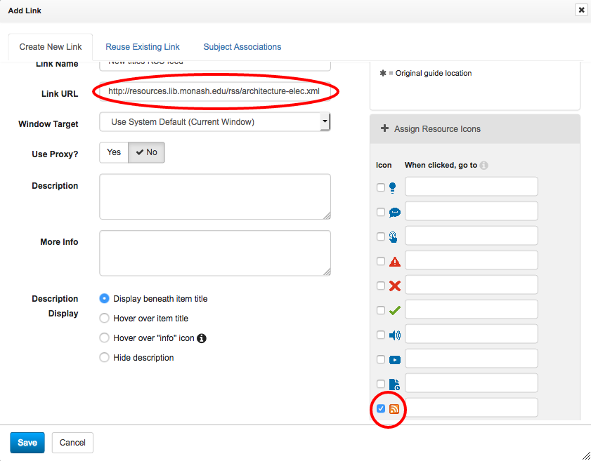The width and height of the screenshot is (591, 461).
Task: Click the green checkmark resource icon
Action: [x=395, y=310]
